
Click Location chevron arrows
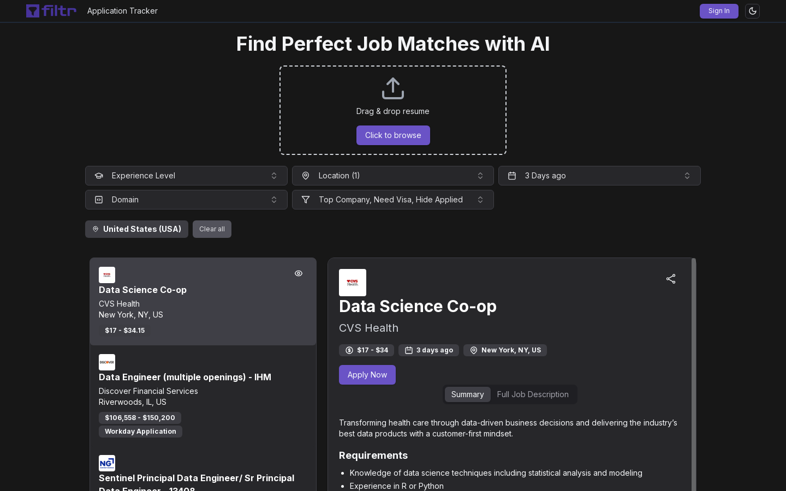click(x=480, y=176)
